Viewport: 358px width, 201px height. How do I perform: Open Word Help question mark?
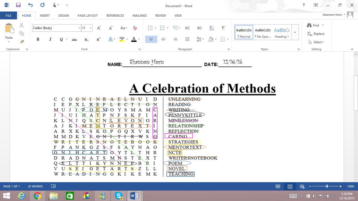click(304, 5)
